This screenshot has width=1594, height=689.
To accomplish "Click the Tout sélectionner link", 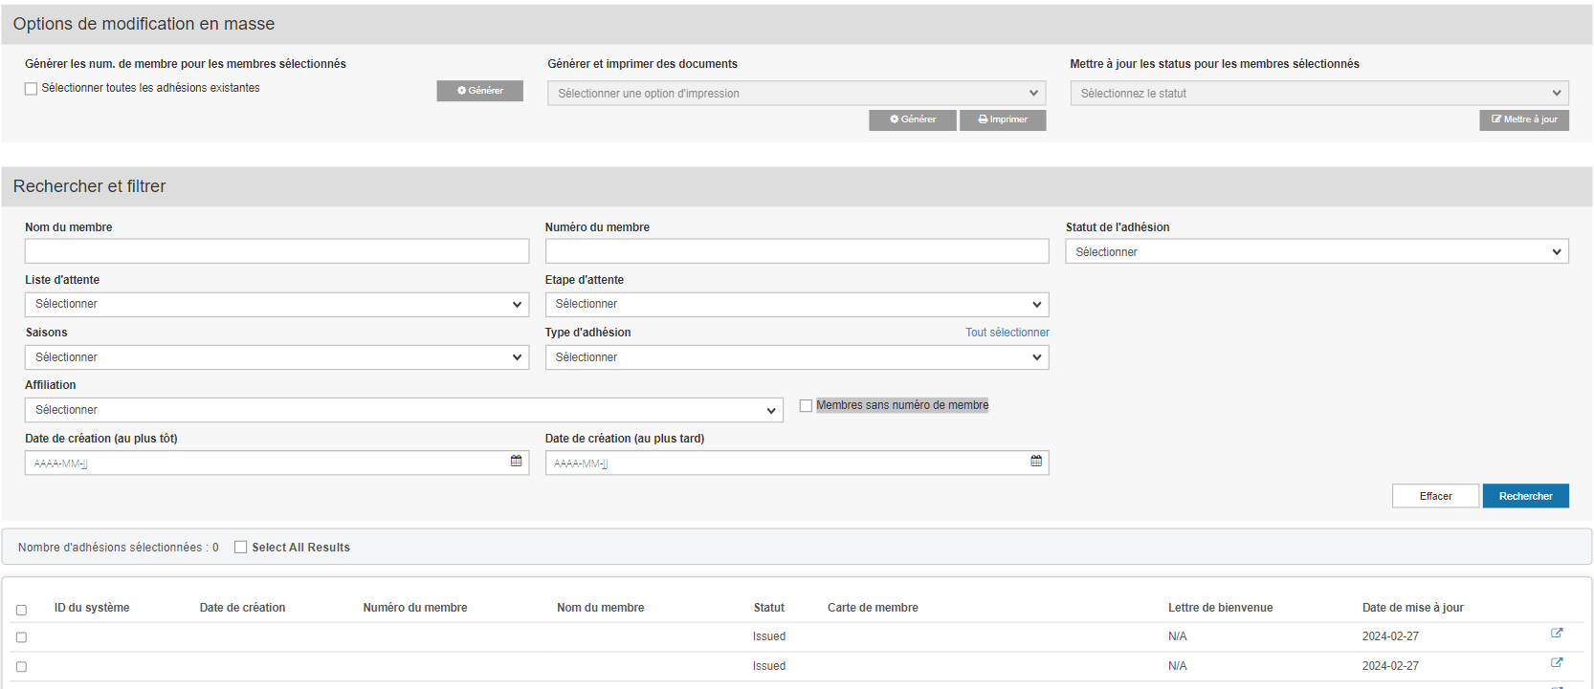I will 1007,333.
